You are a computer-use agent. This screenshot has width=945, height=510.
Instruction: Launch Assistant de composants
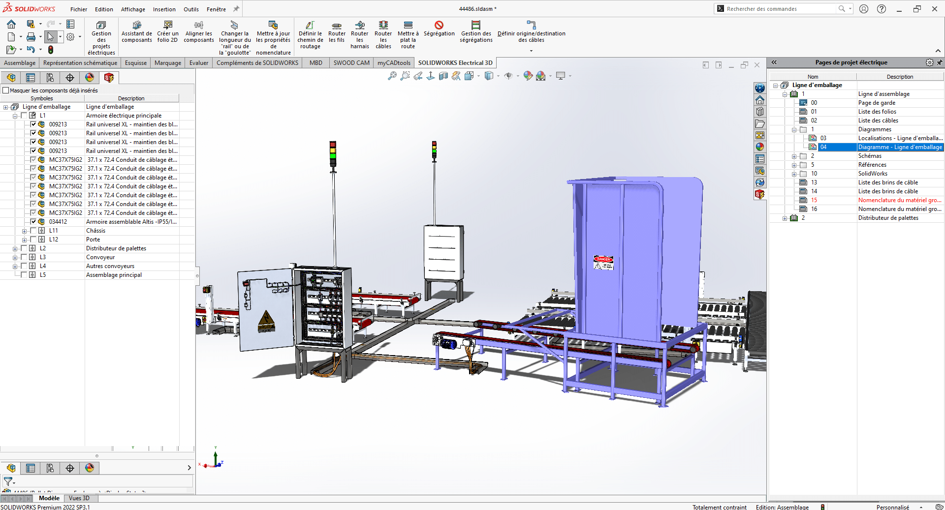point(137,31)
